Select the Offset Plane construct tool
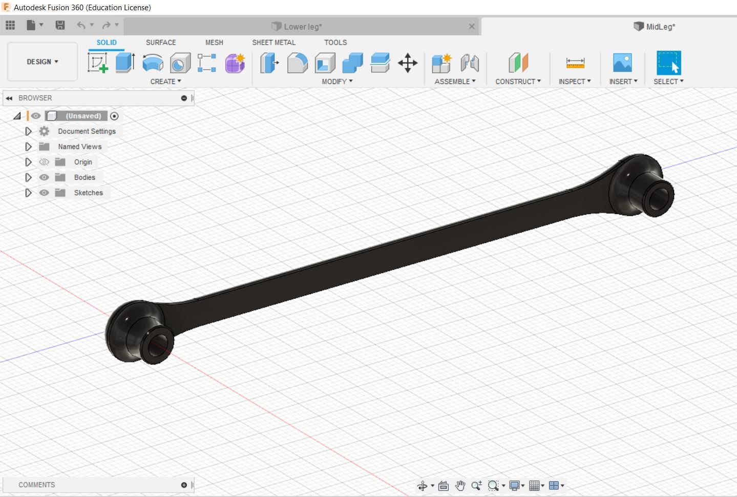Viewport: 737px width, 497px height. (x=518, y=63)
